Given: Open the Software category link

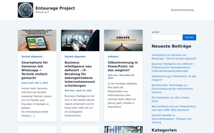Looking at the screenshot, I should [x=113, y=57].
